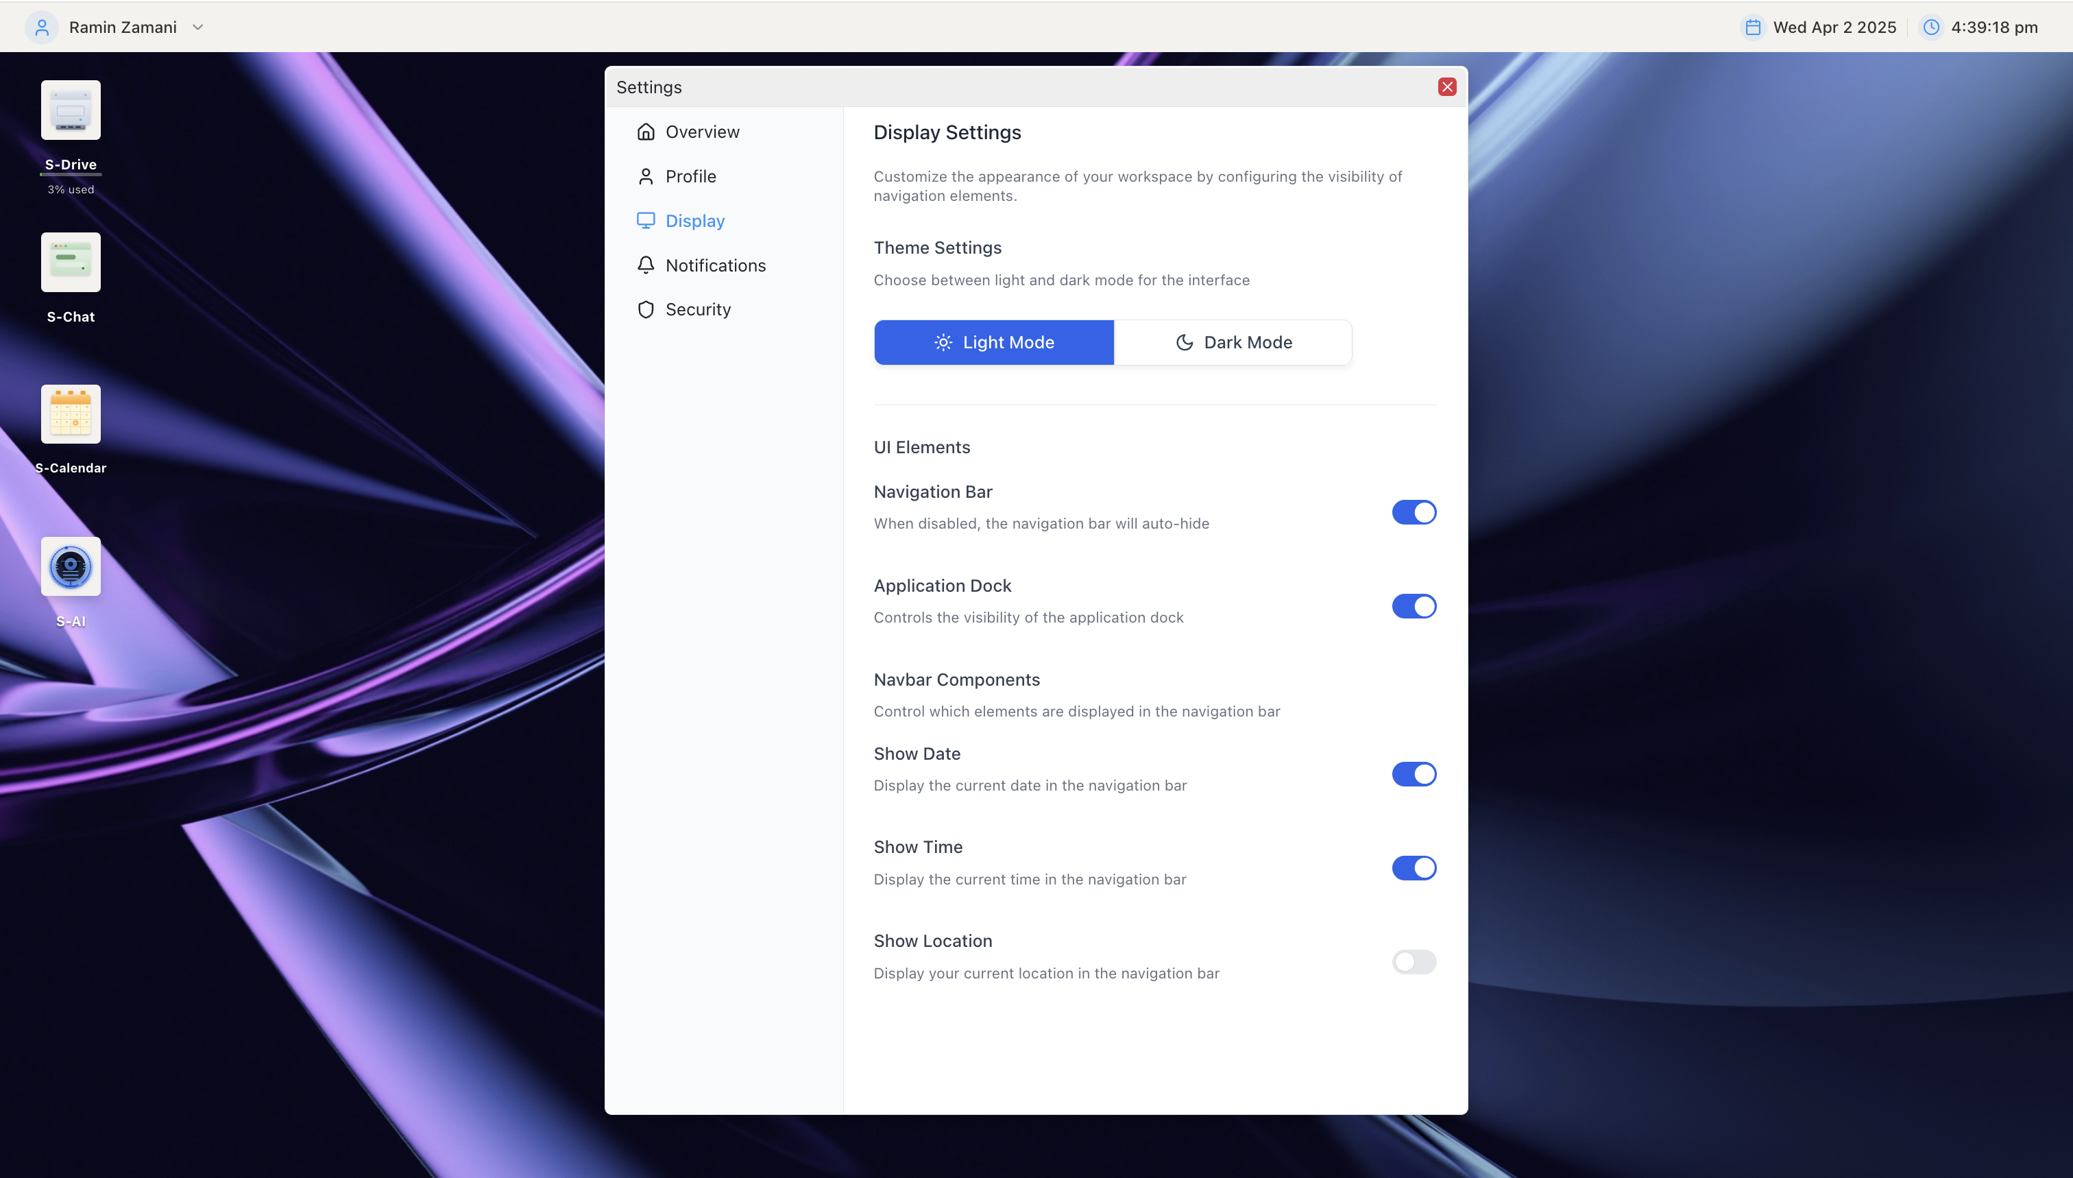Screen dimensions: 2073x1178
Task: Open the S-Drive desktop icon
Action: click(x=71, y=111)
